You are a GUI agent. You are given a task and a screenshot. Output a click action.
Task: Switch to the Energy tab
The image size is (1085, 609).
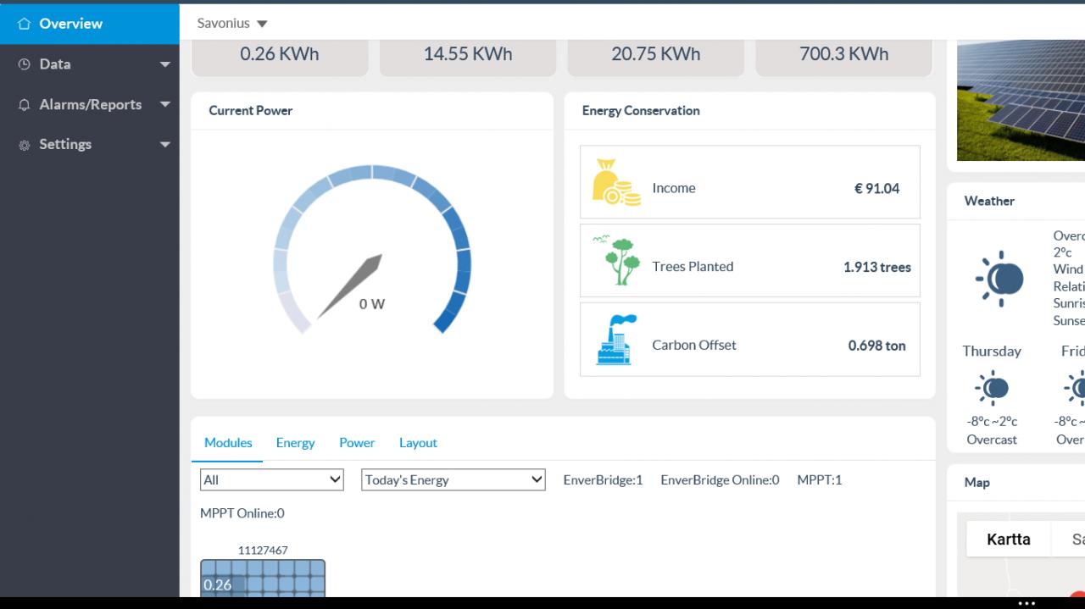click(295, 443)
